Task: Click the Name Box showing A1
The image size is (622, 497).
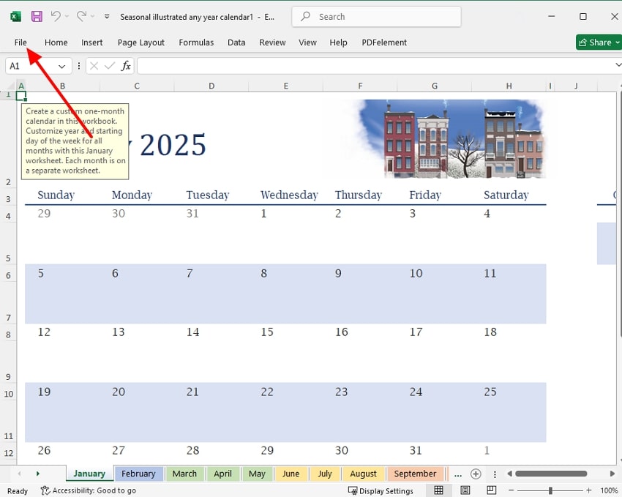Action: coord(31,66)
